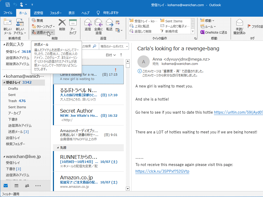
Task: Open the ファイル tab
Action: pyautogui.click(x=8, y=13)
